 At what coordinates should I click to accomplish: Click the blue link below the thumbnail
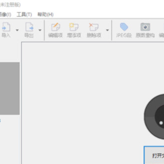[x=0, y=121]
